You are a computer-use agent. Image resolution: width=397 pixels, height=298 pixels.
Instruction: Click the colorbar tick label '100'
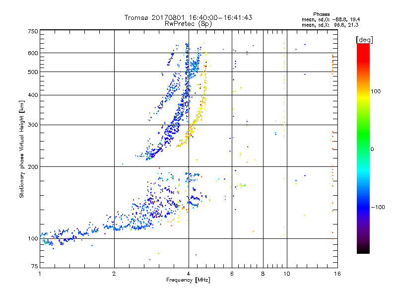pyautogui.click(x=376, y=91)
